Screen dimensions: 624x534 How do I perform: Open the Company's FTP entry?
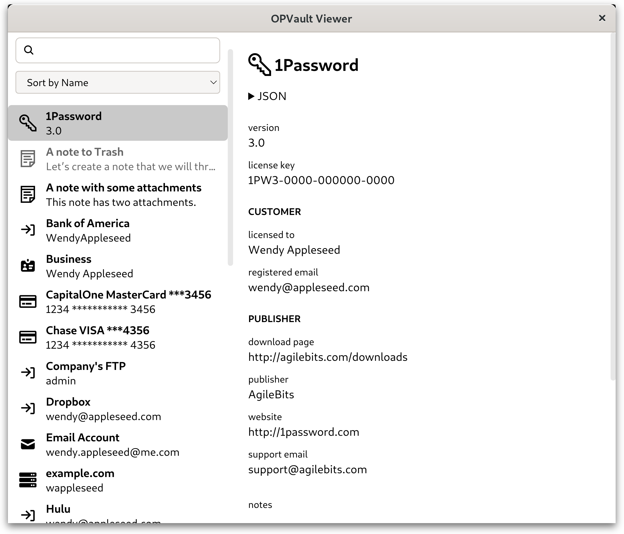[x=118, y=373]
